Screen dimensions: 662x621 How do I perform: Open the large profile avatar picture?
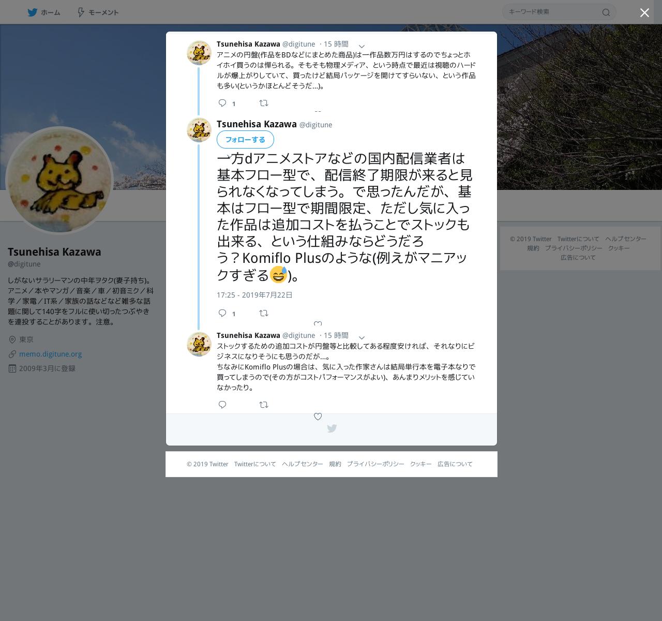59,181
